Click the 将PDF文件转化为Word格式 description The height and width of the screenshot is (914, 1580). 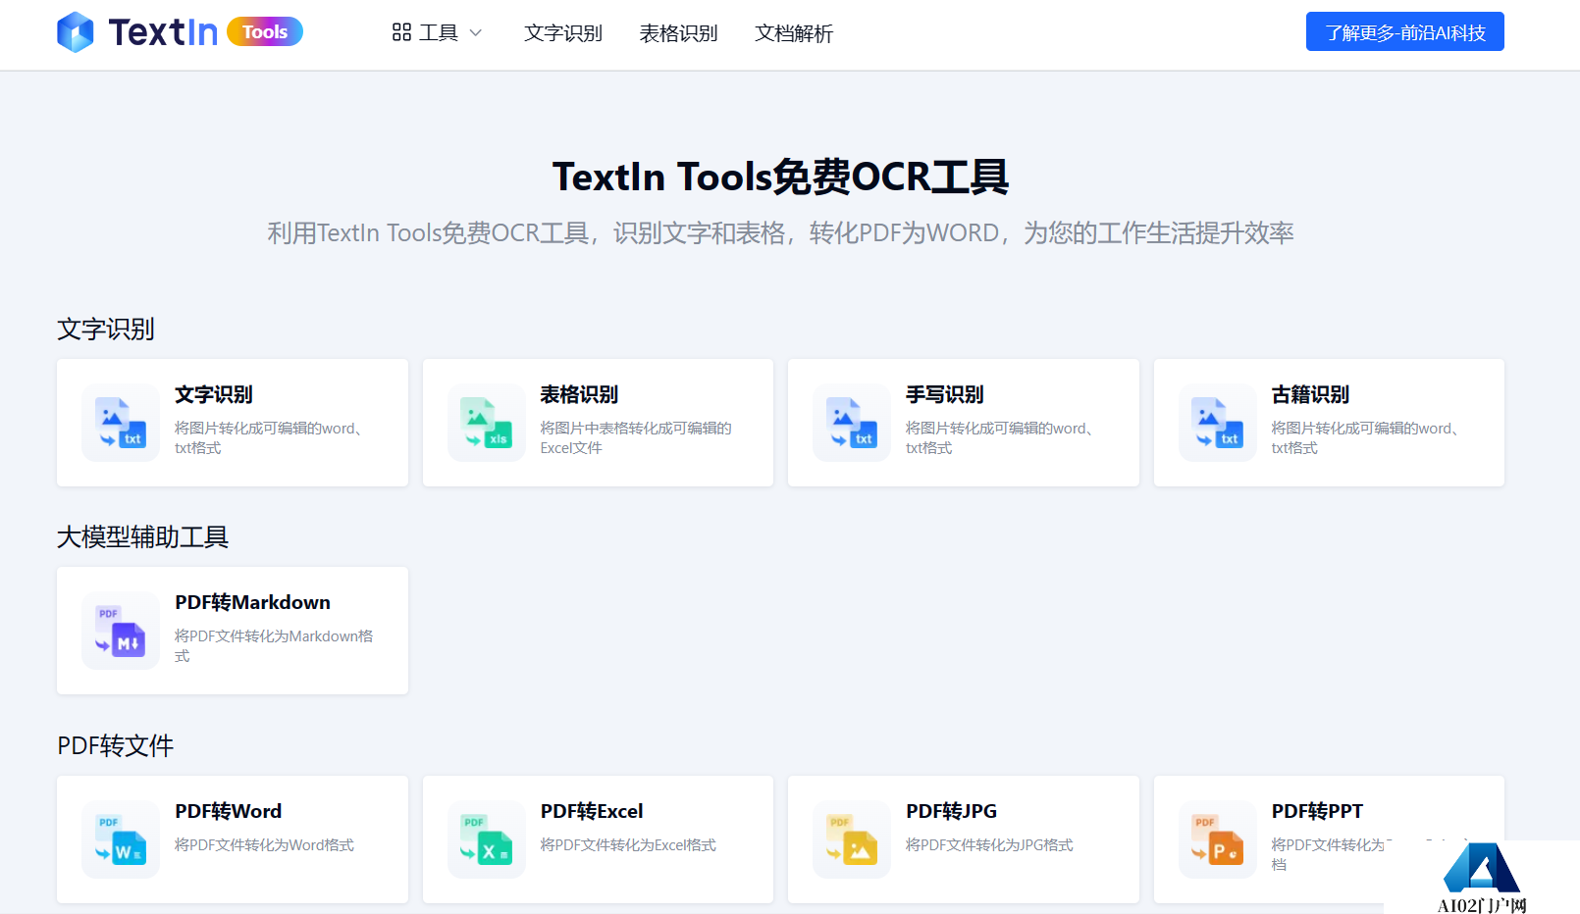tap(264, 844)
